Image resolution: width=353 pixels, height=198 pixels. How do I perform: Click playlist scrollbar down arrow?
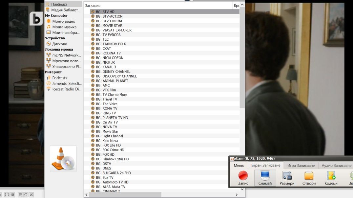(x=242, y=189)
